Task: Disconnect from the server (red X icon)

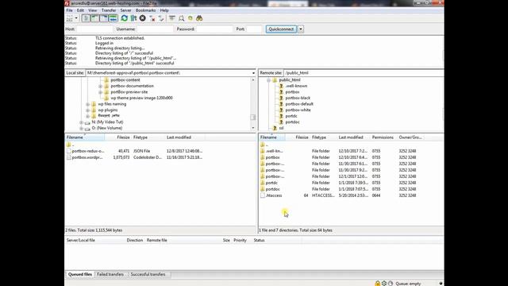Action: point(152,18)
